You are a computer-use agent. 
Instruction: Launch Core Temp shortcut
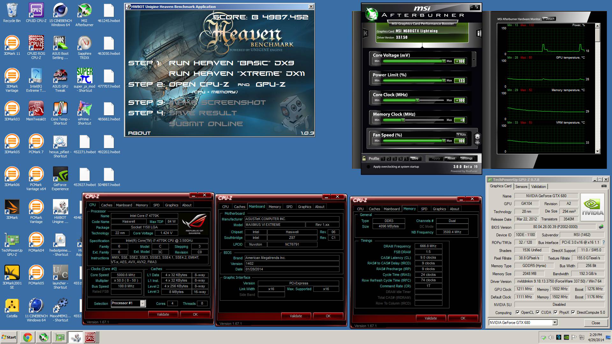tap(60, 113)
